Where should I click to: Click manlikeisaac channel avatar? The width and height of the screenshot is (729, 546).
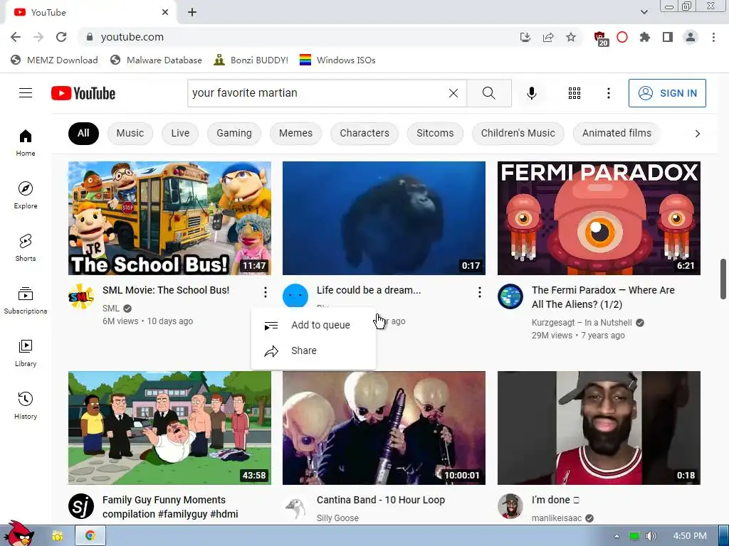510,506
